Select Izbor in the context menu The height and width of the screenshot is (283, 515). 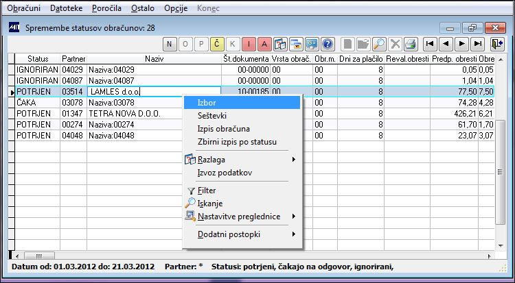[242, 103]
